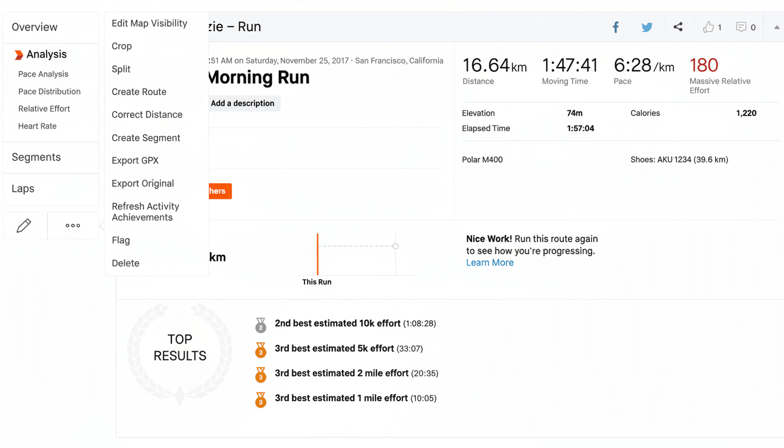Open comments via the speech bubble icon

[743, 26]
